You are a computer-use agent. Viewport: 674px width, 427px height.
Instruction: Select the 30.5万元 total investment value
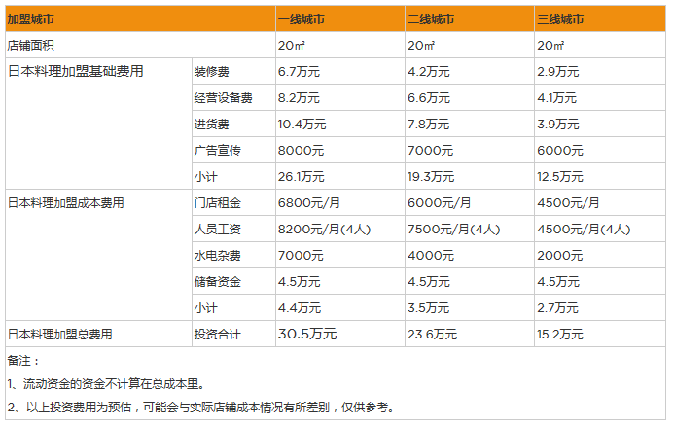[307, 335]
